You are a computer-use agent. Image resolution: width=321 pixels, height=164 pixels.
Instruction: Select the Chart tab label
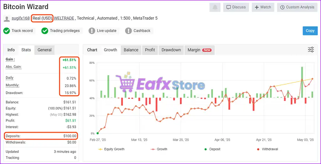click(92, 50)
